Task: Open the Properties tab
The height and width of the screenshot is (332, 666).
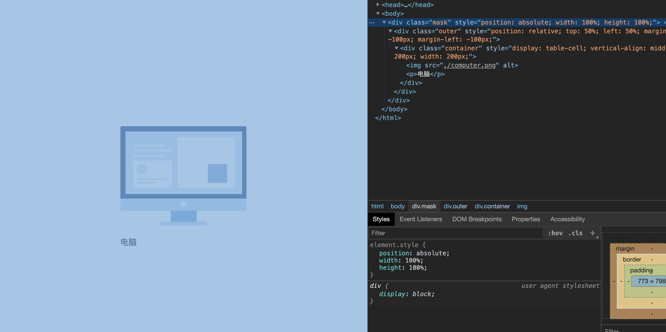Action: (526, 219)
